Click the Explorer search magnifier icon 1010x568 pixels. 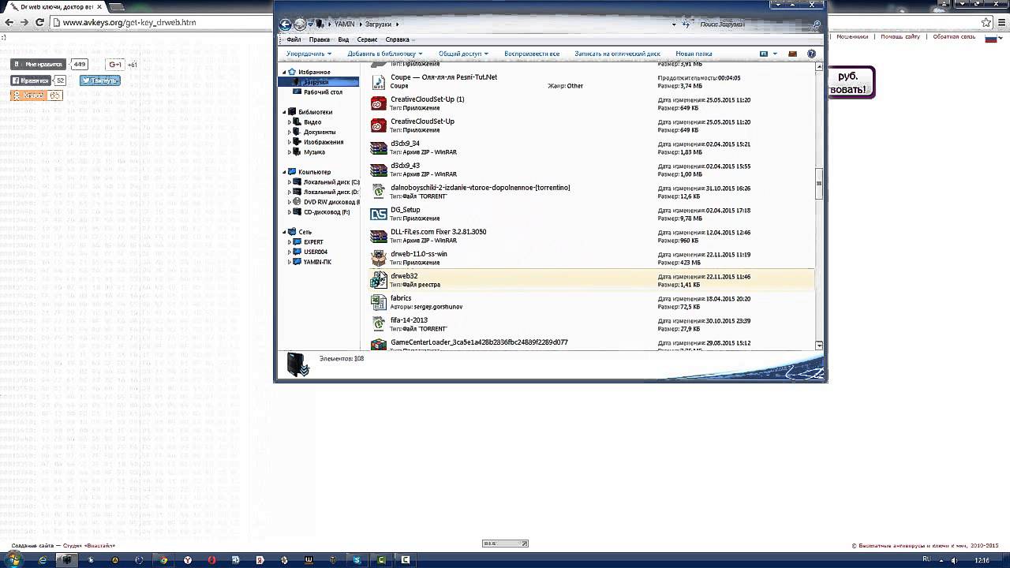coord(817,24)
